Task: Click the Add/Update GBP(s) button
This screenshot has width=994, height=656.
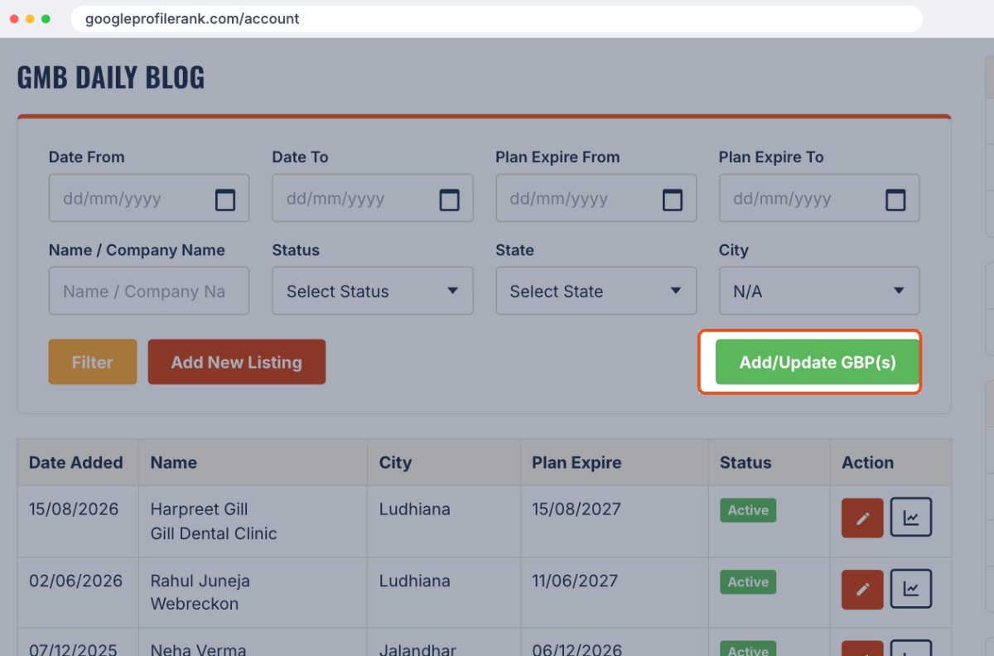Action: pos(818,362)
